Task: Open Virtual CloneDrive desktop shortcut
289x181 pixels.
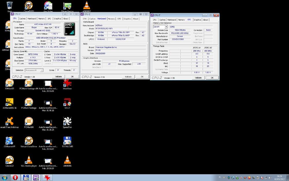Action: click(x=29, y=142)
